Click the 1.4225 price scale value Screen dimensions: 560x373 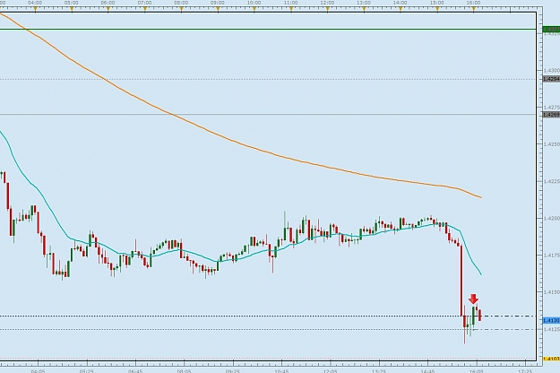(x=551, y=181)
